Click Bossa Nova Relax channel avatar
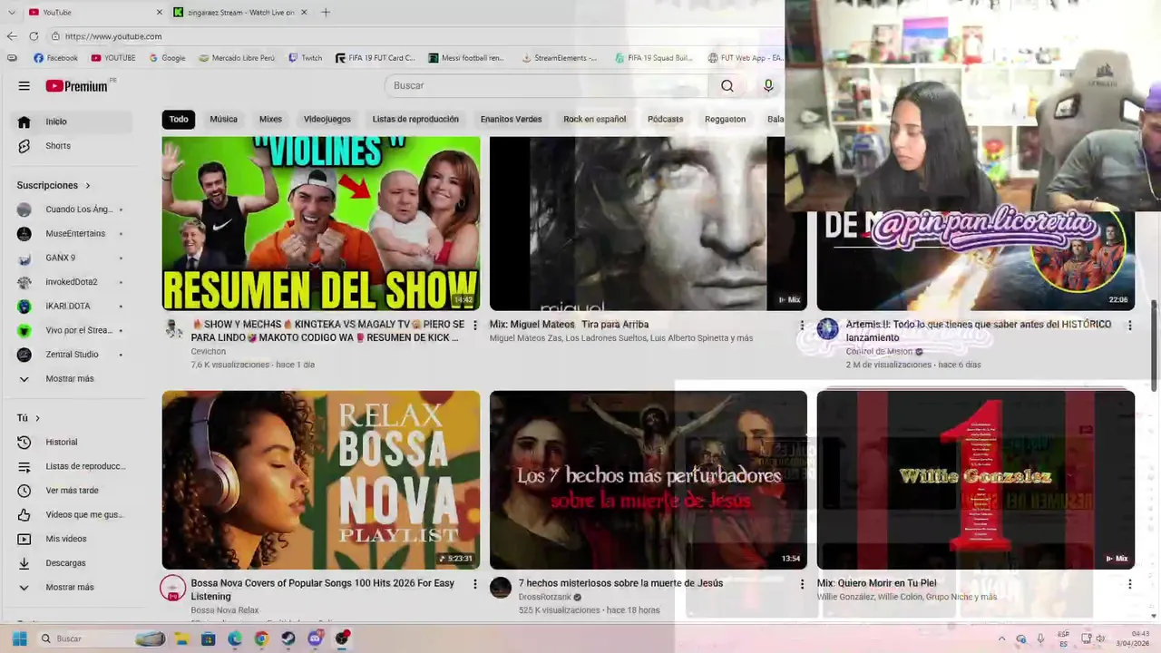1161x653 pixels. (173, 588)
